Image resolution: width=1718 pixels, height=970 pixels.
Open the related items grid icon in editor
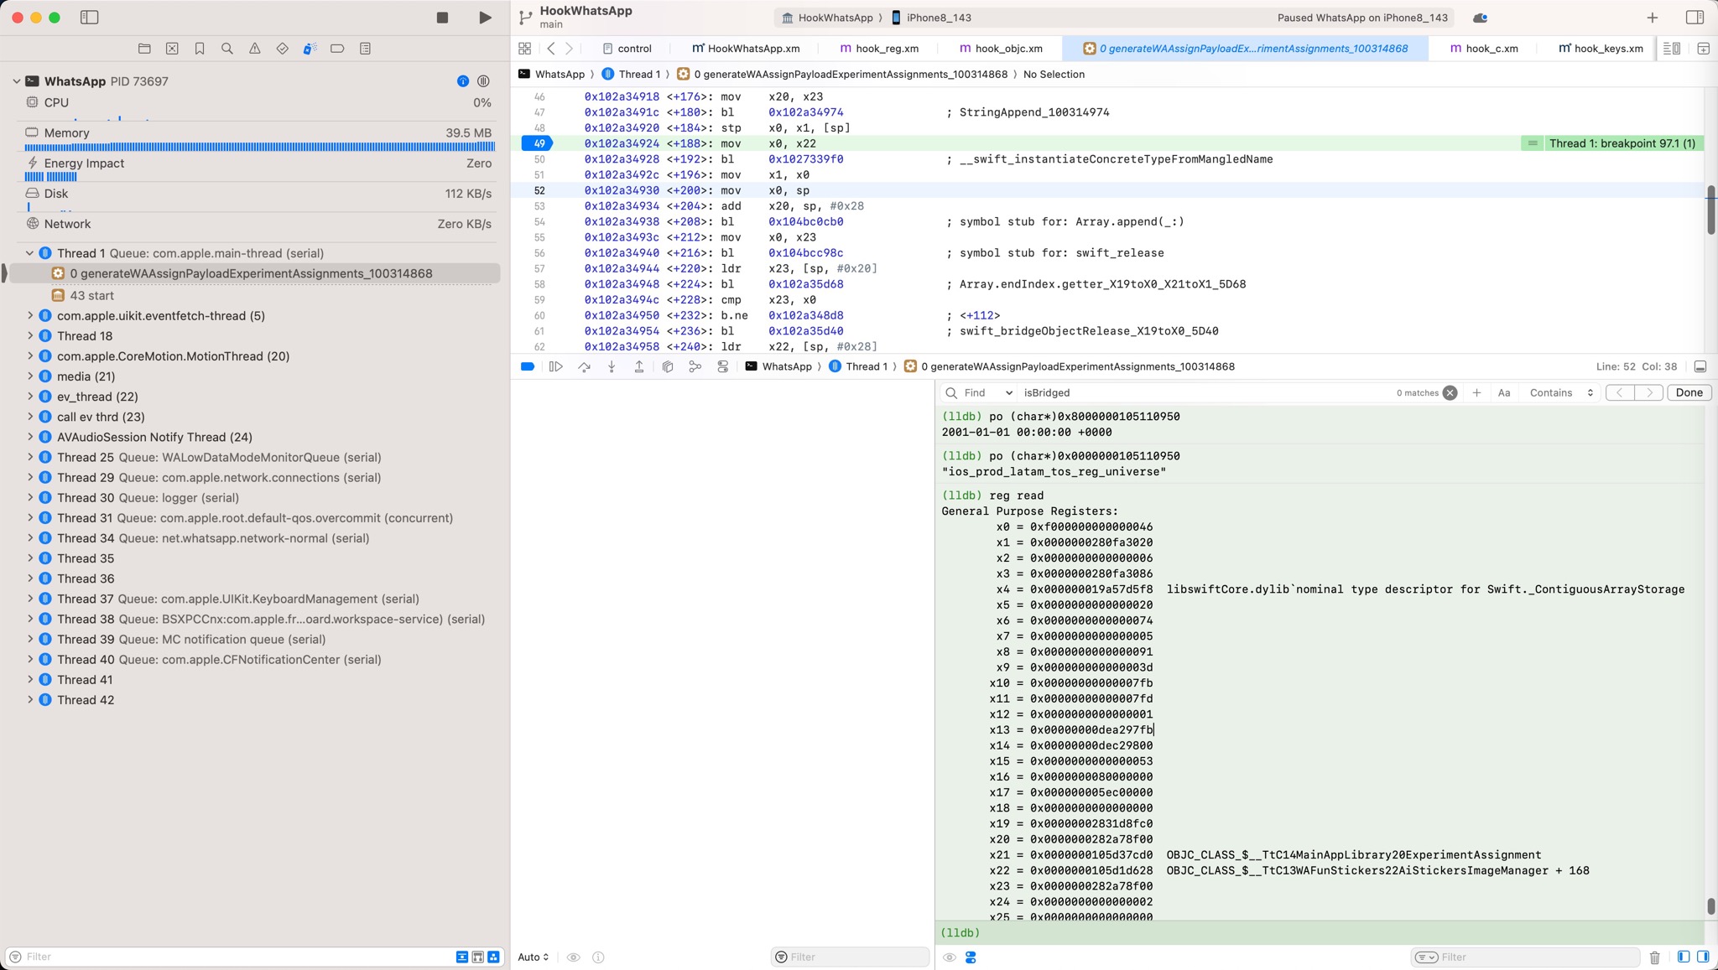[524, 49]
